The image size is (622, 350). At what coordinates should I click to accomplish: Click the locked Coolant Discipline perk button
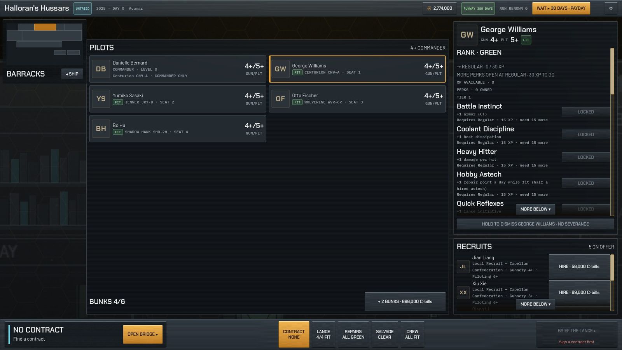(x=585, y=135)
